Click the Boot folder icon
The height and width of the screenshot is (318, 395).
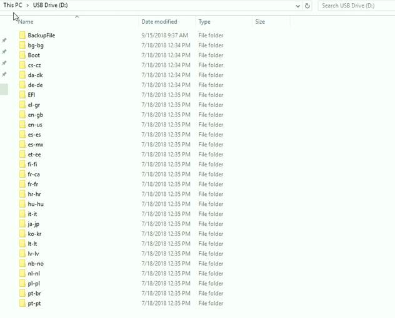click(22, 55)
